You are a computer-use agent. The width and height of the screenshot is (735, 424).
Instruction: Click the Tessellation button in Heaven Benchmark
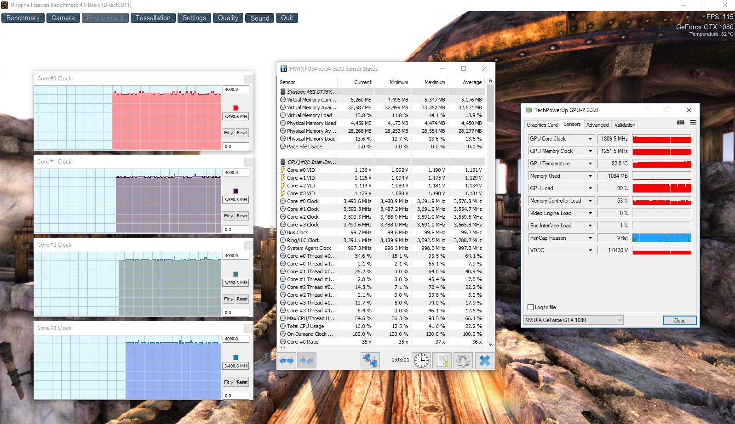[x=153, y=18]
